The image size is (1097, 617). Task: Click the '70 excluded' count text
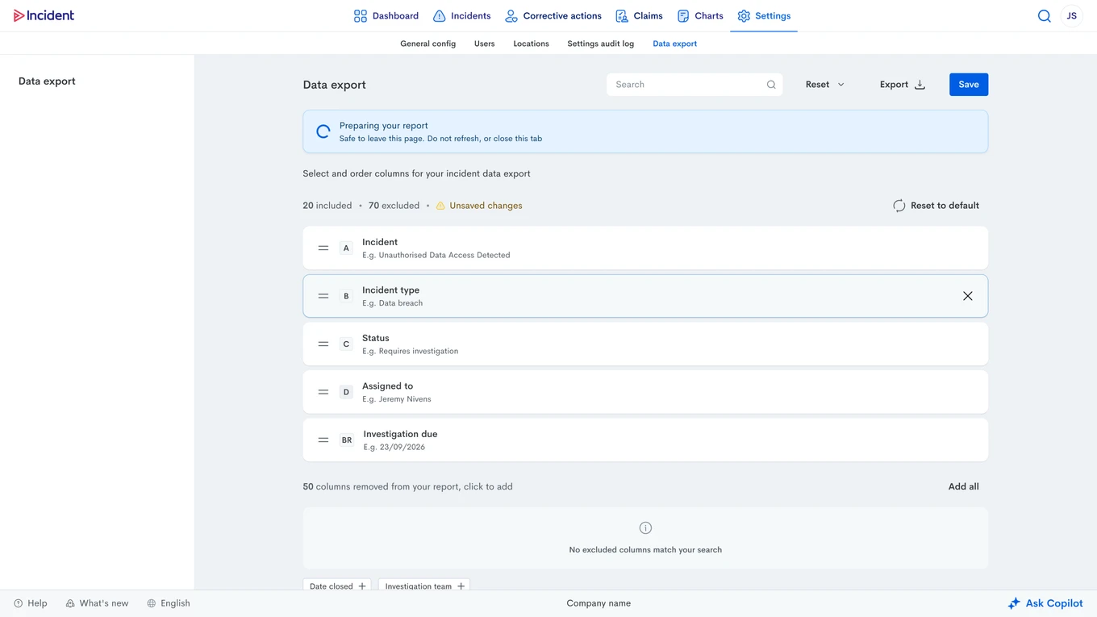click(x=394, y=206)
